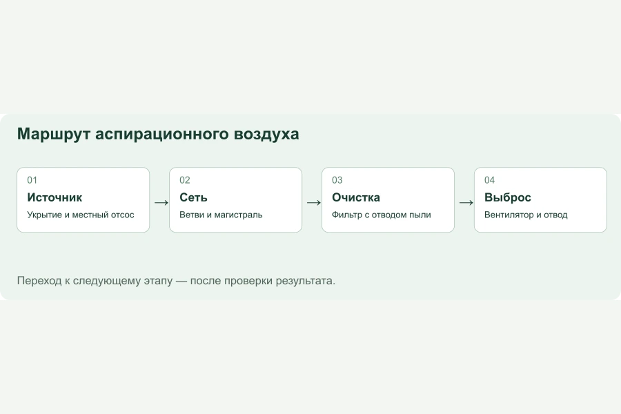Screen dimensions: 621x414
Task: Click the step number '02'
Action: point(184,180)
